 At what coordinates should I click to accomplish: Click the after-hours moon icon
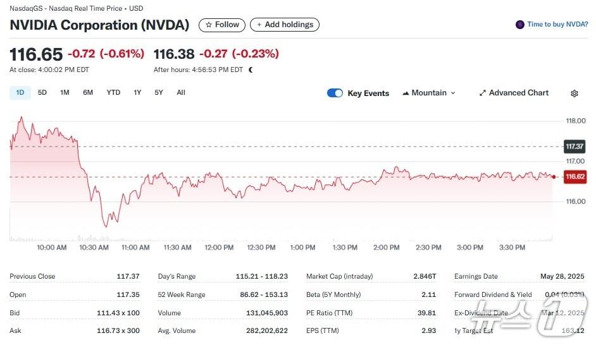(x=251, y=70)
